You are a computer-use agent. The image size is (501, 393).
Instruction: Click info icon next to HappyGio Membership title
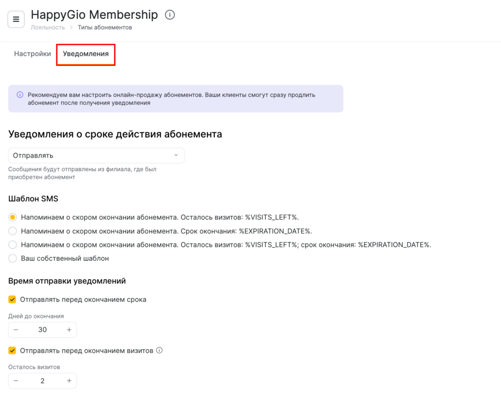pyautogui.click(x=170, y=15)
